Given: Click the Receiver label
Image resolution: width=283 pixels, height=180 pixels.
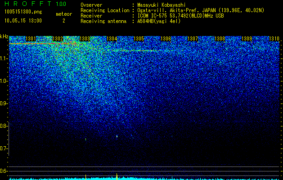Looking at the screenshot, I should 91,16.
